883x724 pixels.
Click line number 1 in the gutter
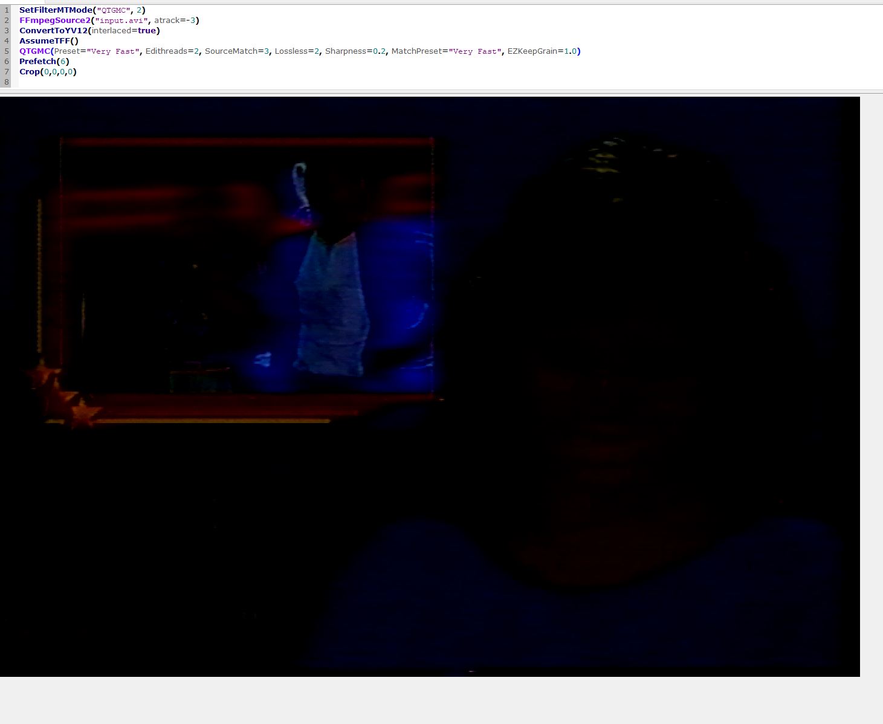coord(7,10)
